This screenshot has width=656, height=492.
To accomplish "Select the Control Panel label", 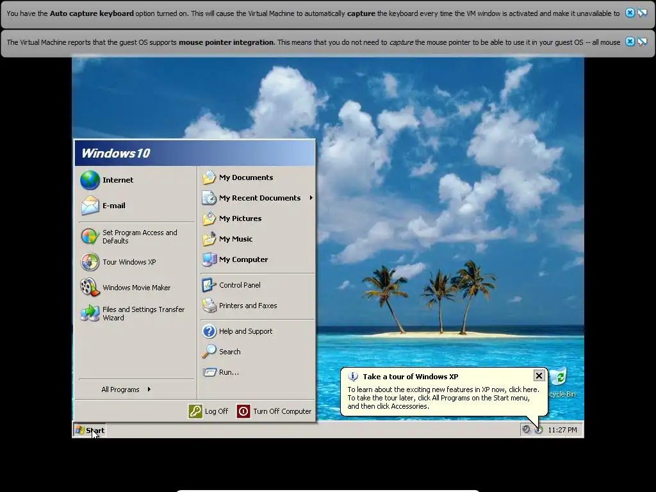I will coord(240,285).
